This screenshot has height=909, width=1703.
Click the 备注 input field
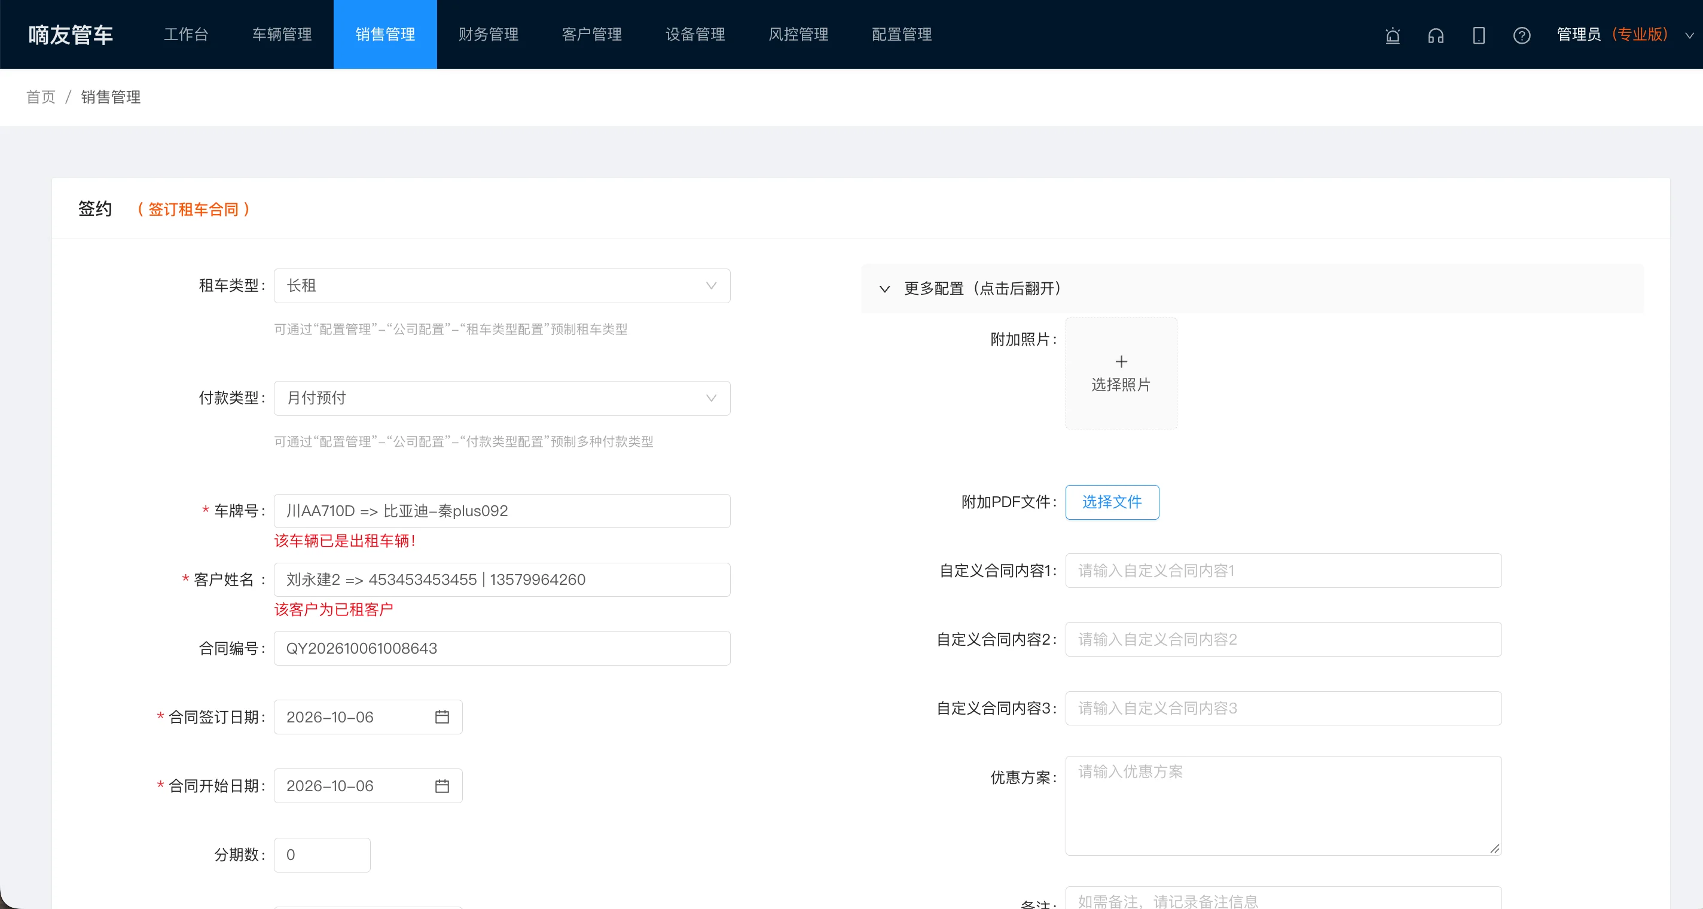(1283, 899)
